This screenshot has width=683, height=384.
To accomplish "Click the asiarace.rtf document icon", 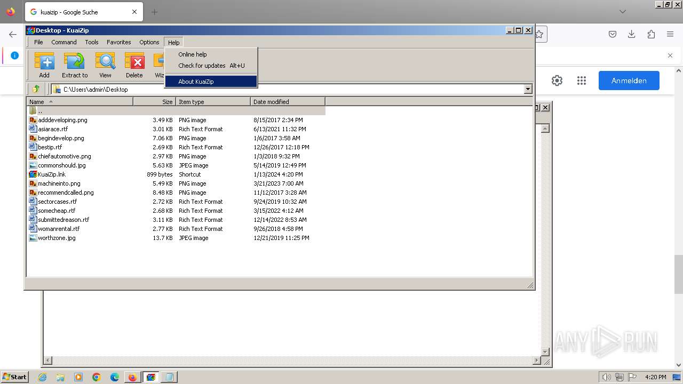I will 33,129.
